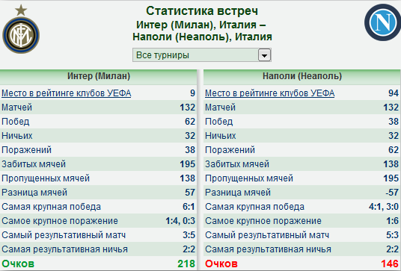Click Inter's Матчей value 132
401x271 pixels.
(188, 108)
